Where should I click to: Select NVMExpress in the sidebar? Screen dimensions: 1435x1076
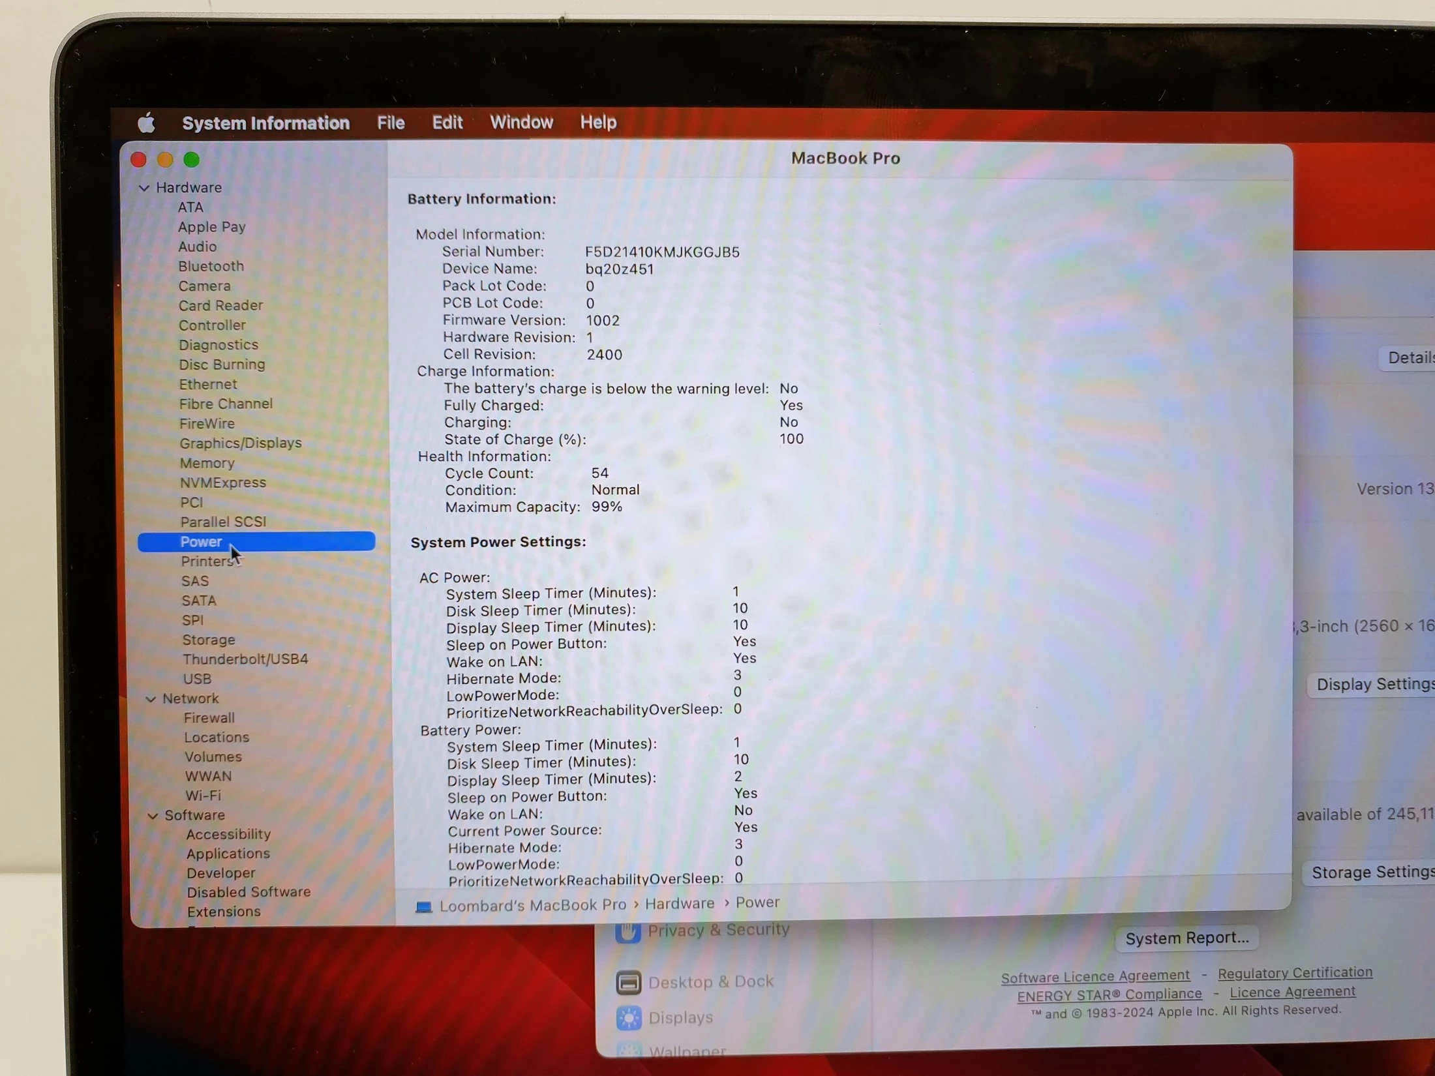tap(223, 483)
